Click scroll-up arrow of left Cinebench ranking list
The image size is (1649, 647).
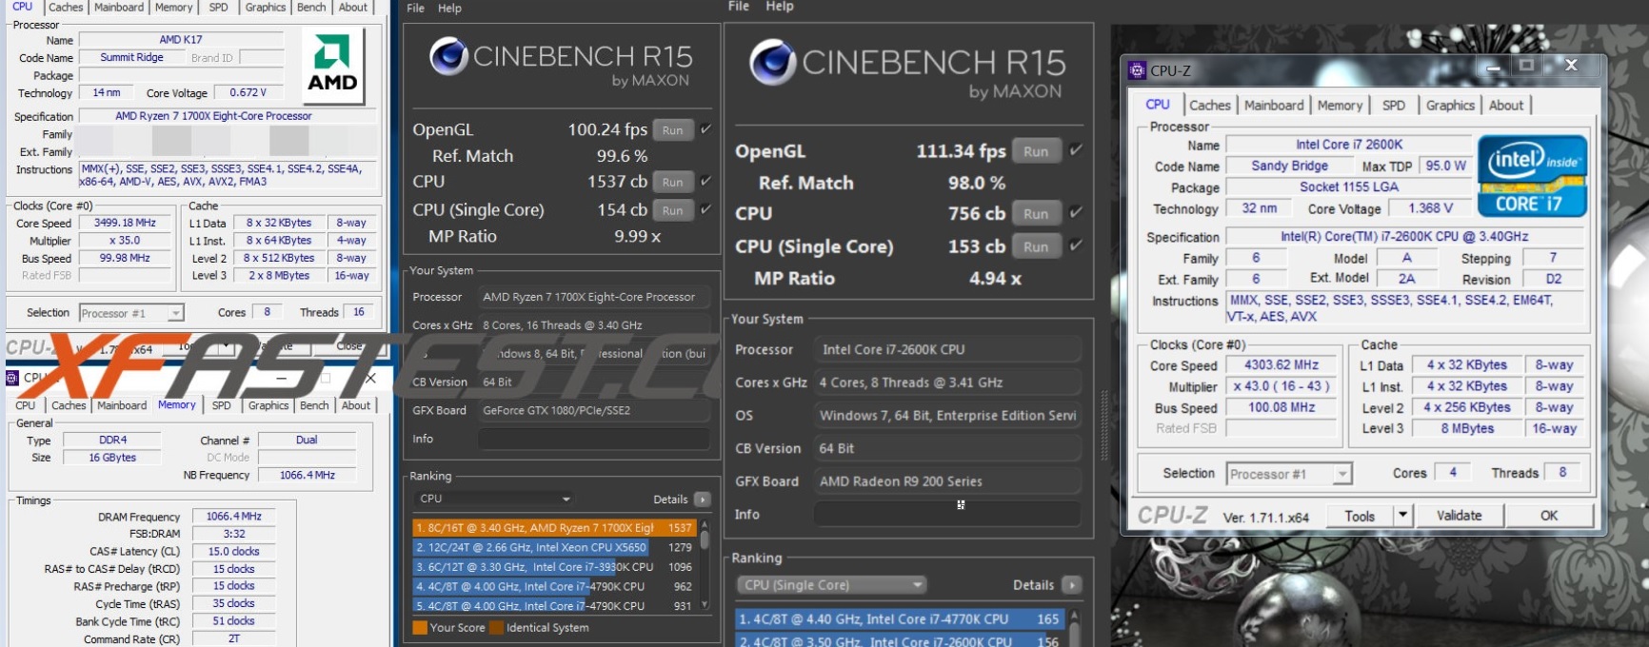click(x=705, y=524)
